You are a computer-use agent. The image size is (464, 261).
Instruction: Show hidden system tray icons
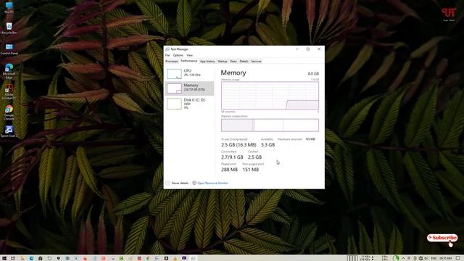[x=403, y=258]
